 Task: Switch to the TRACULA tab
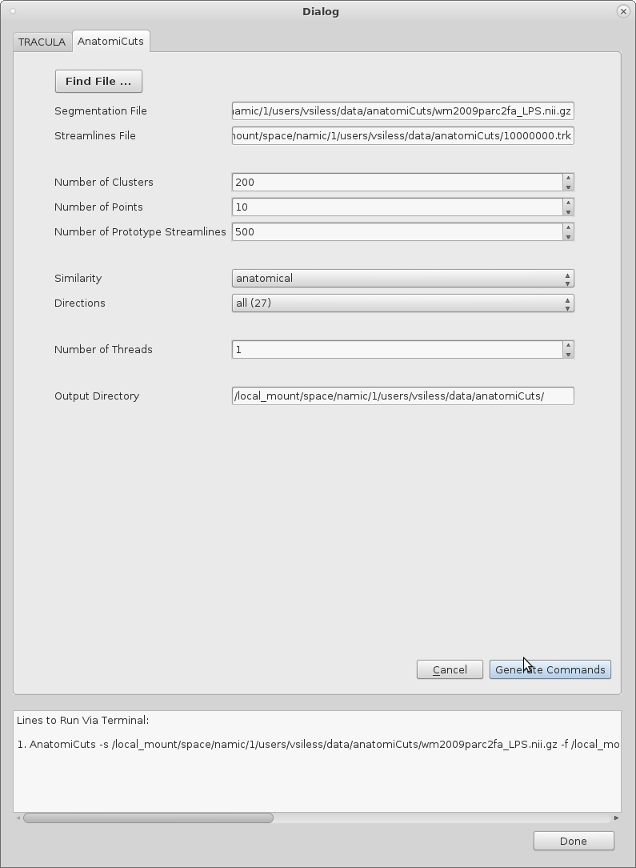42,42
